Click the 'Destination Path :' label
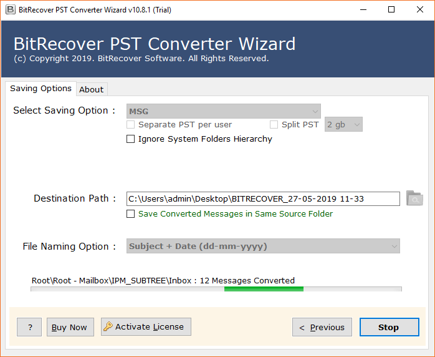Image resolution: width=435 pixels, height=357 pixels. 75,198
